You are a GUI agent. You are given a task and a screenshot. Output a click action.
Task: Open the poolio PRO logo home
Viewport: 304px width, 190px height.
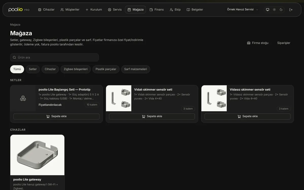click(19, 10)
